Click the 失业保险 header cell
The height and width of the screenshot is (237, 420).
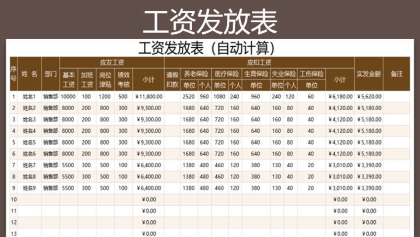coord(284,74)
